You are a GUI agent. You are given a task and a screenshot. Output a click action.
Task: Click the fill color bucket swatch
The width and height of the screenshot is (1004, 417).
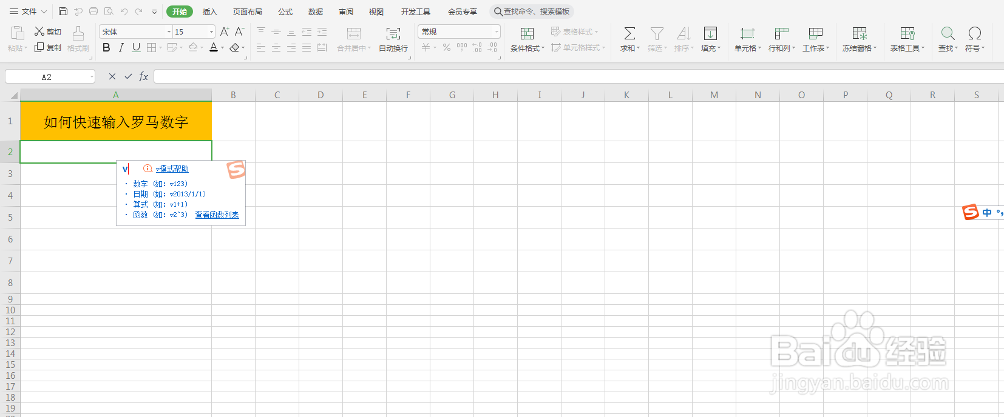click(192, 47)
